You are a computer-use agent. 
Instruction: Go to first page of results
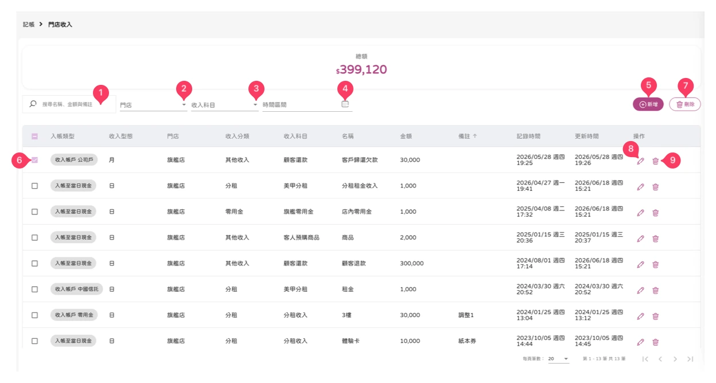[x=645, y=359]
